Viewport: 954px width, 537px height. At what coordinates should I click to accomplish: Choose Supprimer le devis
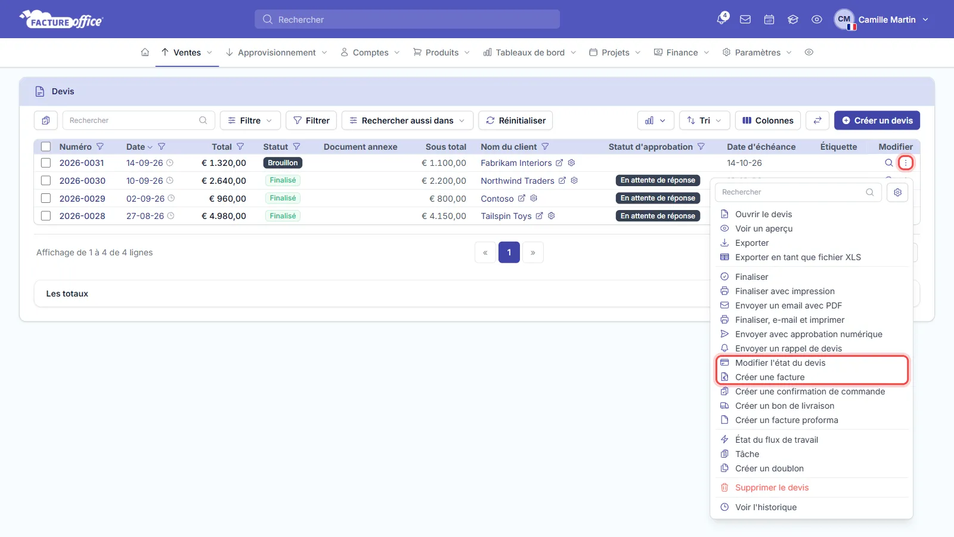pos(772,487)
